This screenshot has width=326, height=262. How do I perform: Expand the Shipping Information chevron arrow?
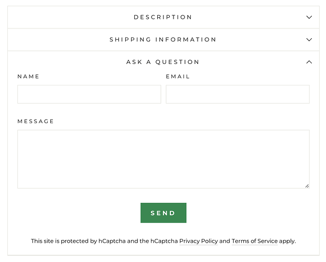(x=309, y=40)
